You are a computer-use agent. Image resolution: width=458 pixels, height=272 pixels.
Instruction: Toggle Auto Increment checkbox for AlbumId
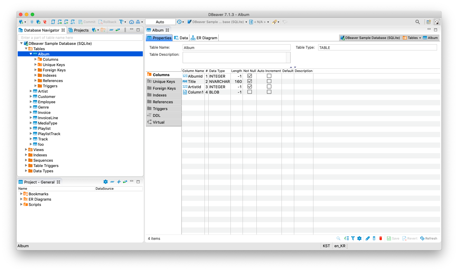point(269,76)
